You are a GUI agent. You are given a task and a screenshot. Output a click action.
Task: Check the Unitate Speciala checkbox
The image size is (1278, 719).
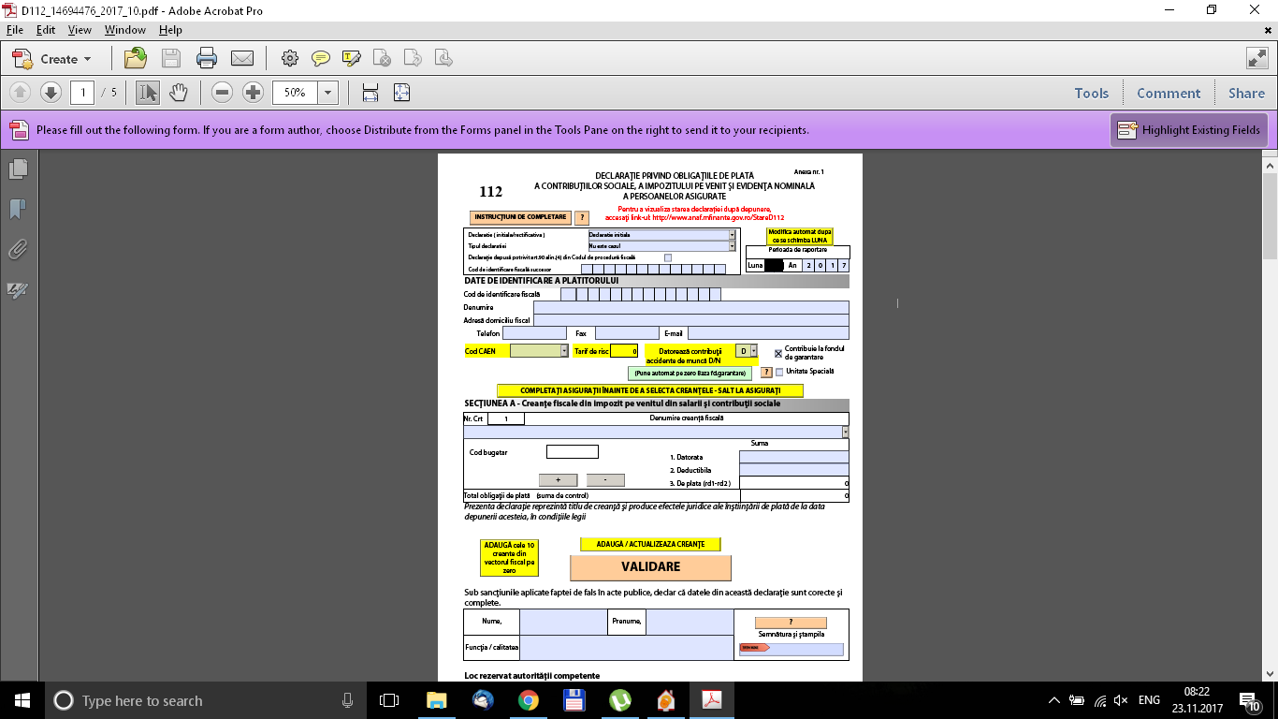pyautogui.click(x=779, y=372)
